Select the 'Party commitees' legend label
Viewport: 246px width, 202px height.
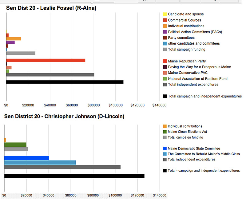click(x=181, y=38)
